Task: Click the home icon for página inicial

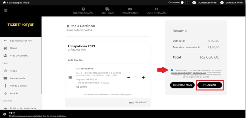Action: click(x=4, y=2)
